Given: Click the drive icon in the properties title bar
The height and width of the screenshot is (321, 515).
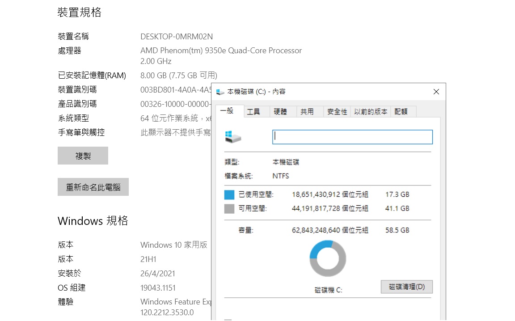Looking at the screenshot, I should tap(220, 92).
